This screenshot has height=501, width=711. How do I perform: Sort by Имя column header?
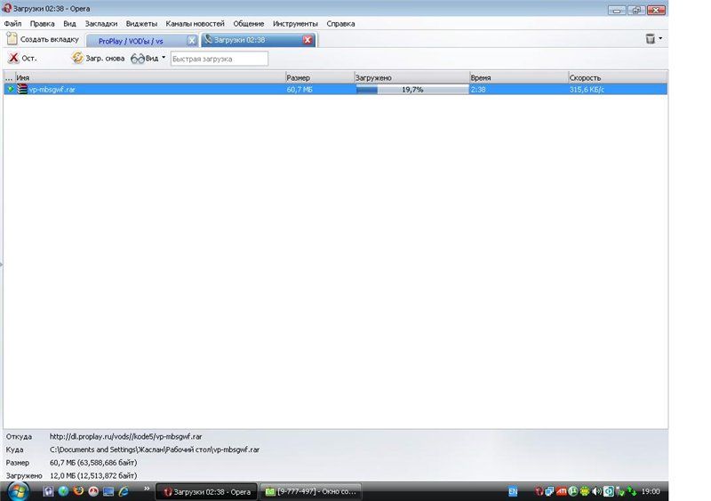point(150,77)
